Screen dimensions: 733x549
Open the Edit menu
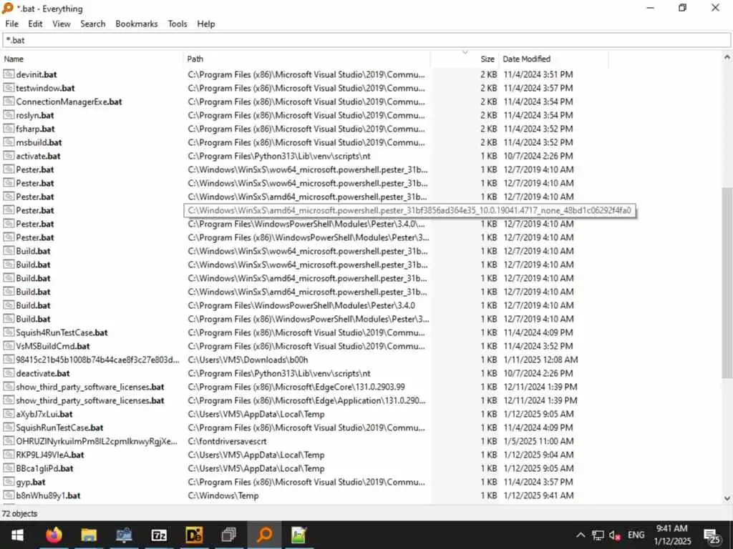click(35, 24)
